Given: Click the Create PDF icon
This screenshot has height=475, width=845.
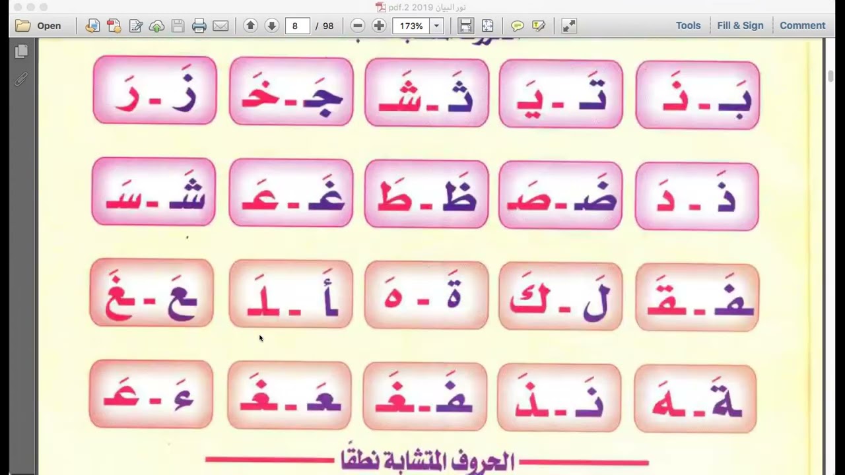Looking at the screenshot, I should pos(114,26).
